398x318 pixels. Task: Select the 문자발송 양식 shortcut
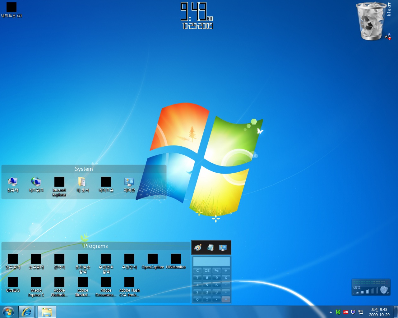point(83,264)
